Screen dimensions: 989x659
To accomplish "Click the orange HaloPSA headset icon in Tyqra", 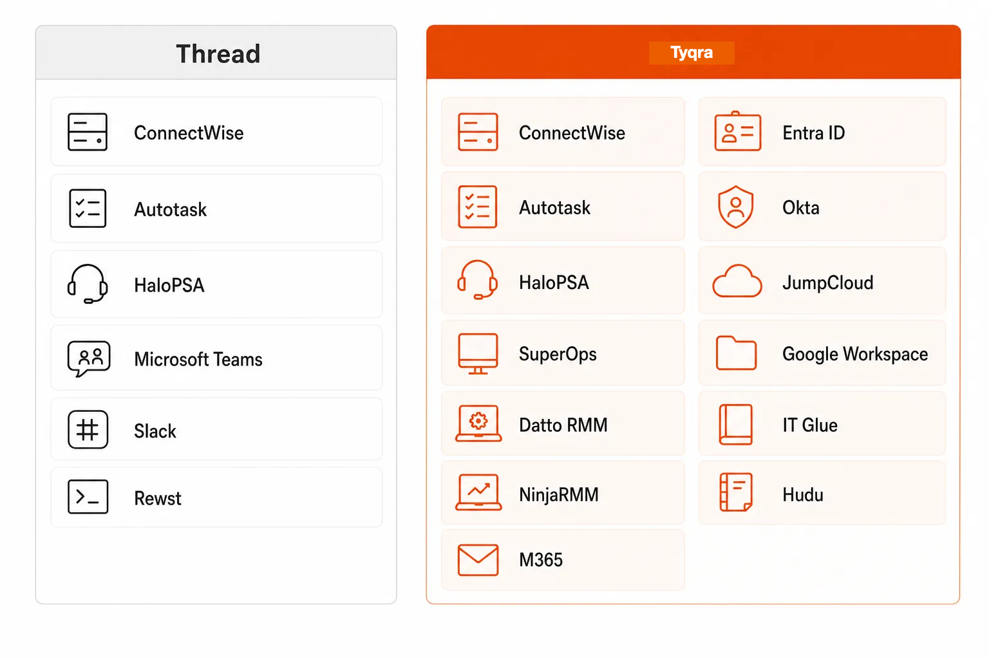I will [477, 280].
